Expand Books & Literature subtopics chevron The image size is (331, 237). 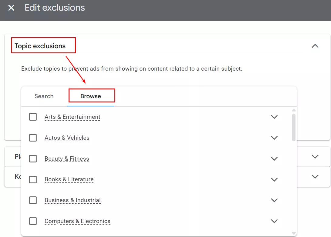(x=274, y=179)
